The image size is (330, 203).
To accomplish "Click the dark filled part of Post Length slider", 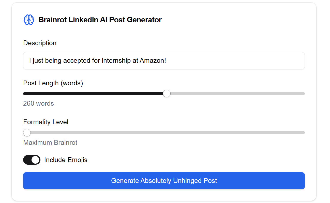I will click(x=94, y=93).
